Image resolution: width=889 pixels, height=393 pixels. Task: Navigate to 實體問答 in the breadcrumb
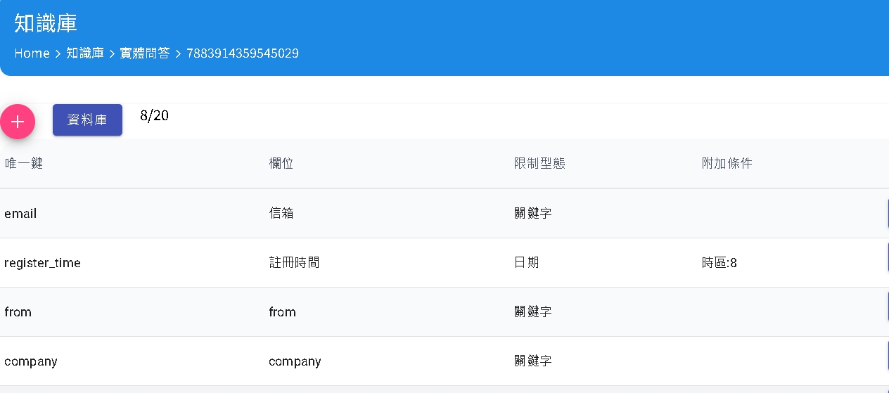point(145,53)
